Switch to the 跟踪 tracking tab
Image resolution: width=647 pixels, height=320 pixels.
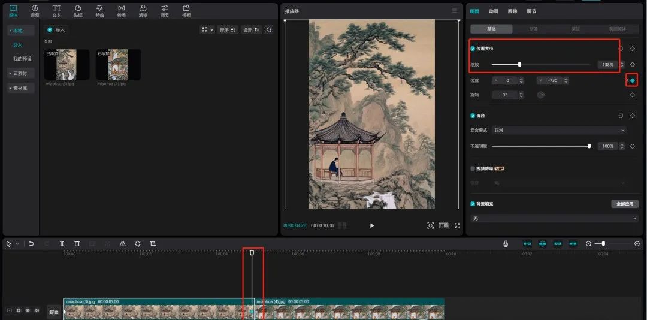512,11
